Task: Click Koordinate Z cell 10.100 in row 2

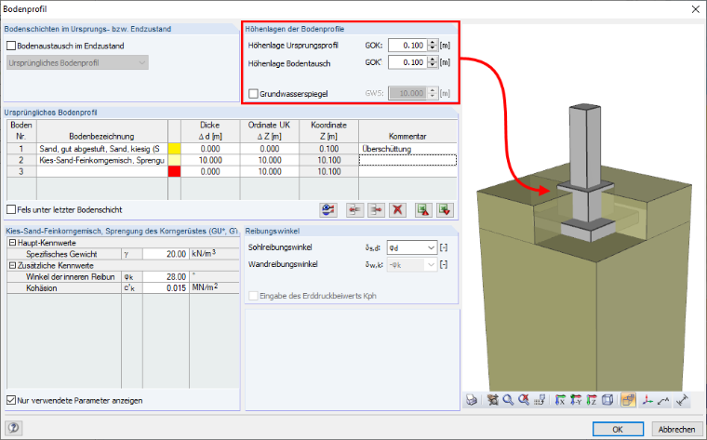Action: point(328,160)
